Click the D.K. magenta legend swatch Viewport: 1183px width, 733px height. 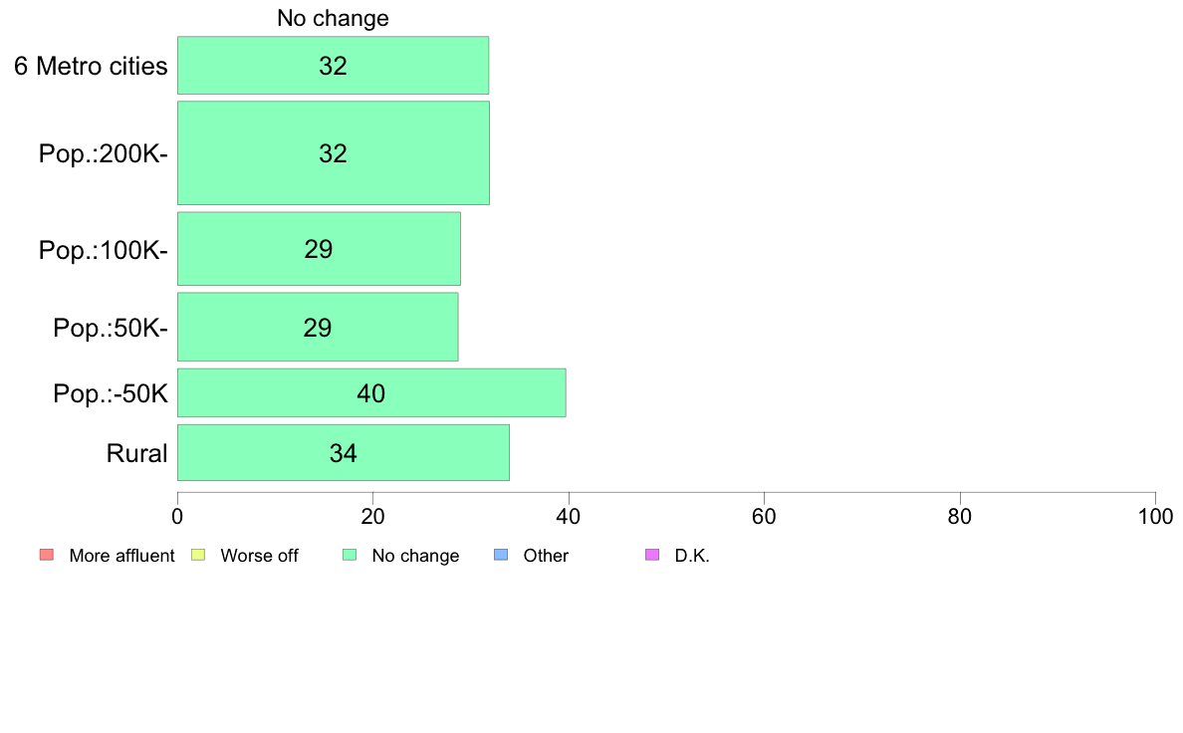(x=652, y=555)
